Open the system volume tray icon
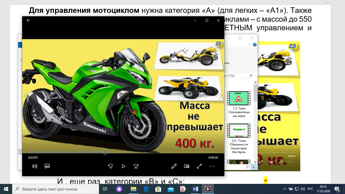The image size is (345, 194). point(303,189)
